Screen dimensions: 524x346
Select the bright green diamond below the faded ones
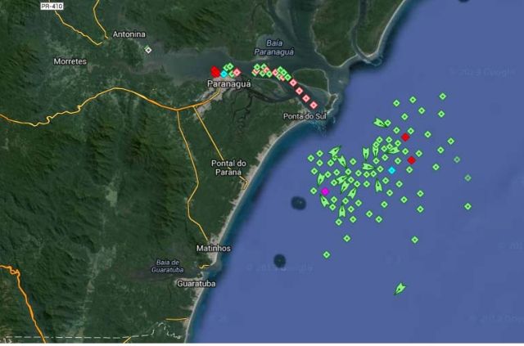coord(468,206)
